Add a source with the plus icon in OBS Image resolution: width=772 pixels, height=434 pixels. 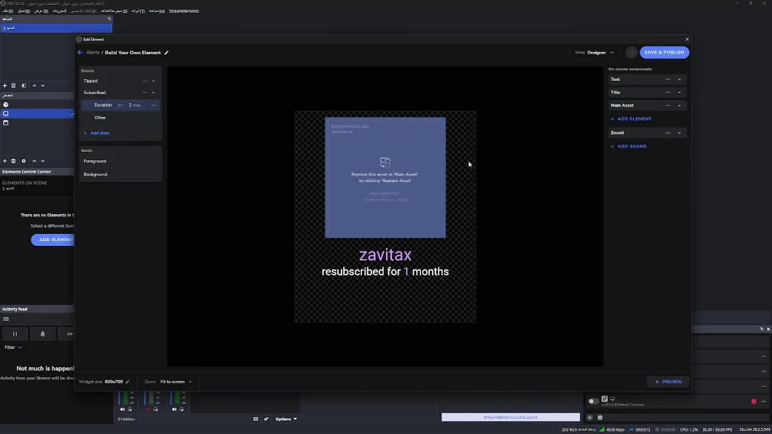coord(5,161)
